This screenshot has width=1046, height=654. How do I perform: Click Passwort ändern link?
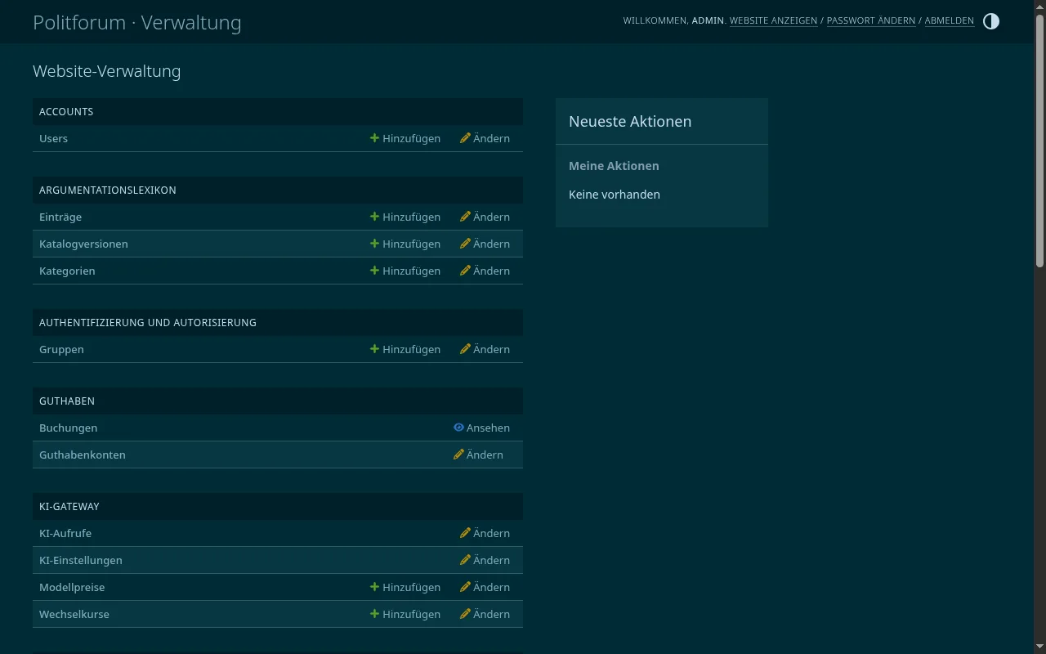871,20
